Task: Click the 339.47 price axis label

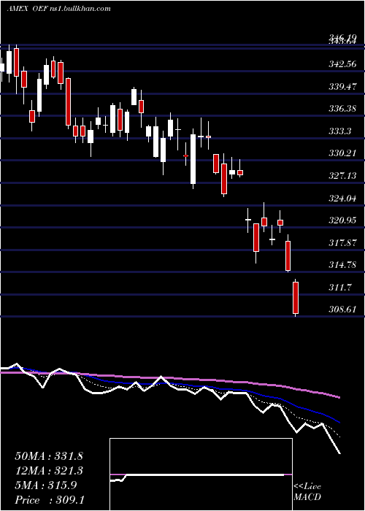Action: [x=342, y=87]
